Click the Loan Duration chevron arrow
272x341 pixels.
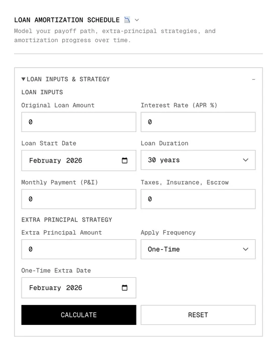[x=245, y=160]
